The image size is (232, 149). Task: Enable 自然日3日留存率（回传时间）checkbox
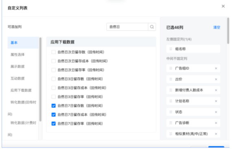point(53,97)
